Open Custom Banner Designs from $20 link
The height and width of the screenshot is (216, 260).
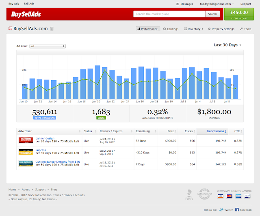pos(58,162)
